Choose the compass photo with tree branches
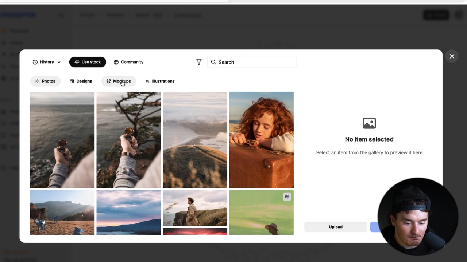Screen dimensions: 467x262 coord(128,140)
